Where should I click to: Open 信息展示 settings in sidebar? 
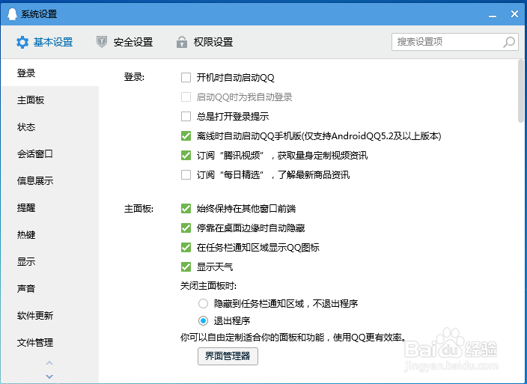49,180
